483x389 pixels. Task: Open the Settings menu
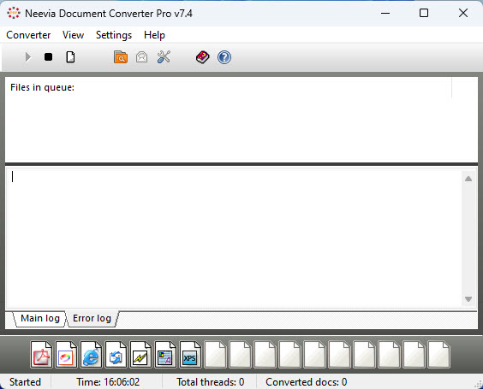[x=114, y=35]
